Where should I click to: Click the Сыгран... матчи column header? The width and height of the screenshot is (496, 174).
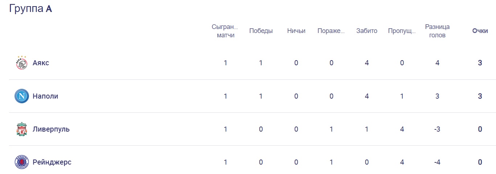point(225,31)
